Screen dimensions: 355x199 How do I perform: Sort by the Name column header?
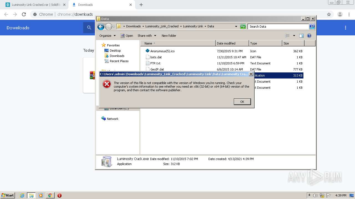[178, 43]
